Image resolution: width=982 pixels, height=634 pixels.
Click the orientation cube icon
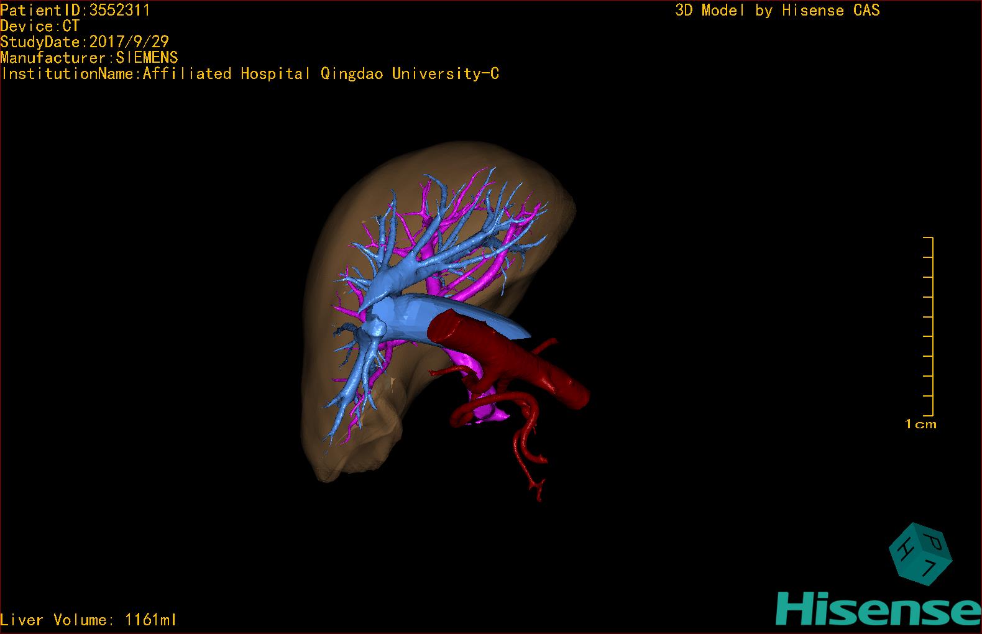click(x=920, y=554)
